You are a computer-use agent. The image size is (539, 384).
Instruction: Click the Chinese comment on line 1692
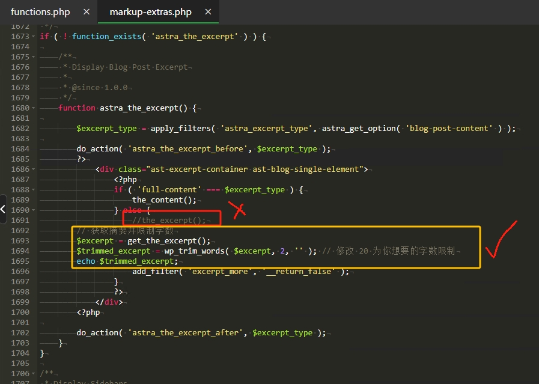point(125,231)
